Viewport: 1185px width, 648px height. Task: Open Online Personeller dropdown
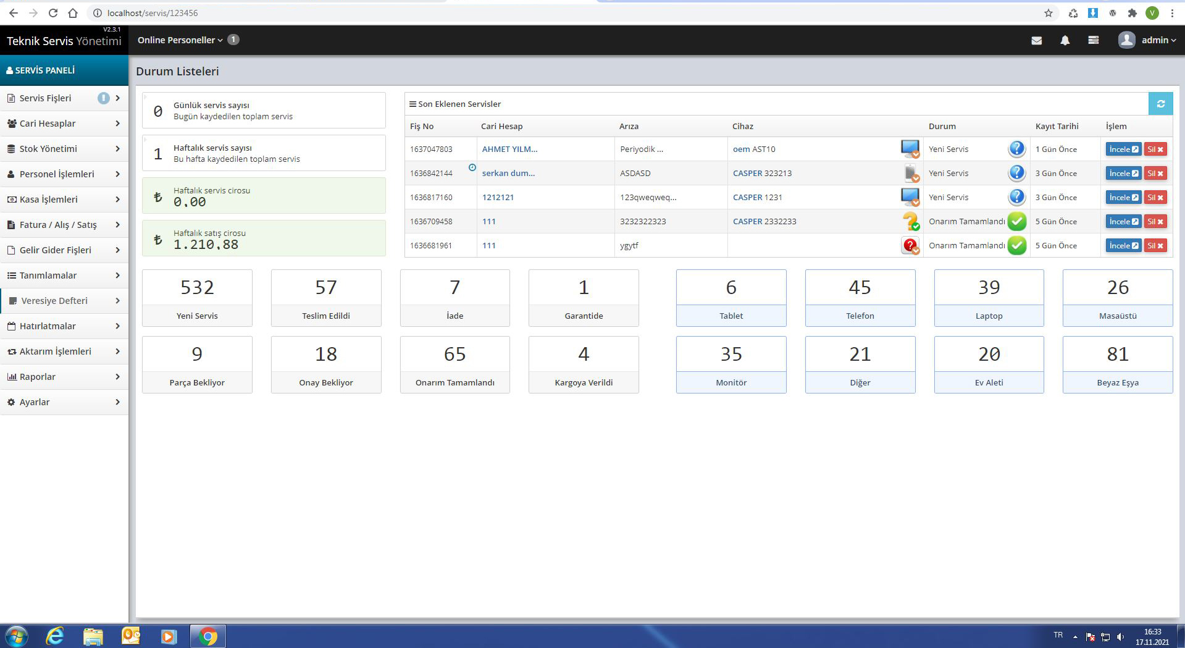[x=180, y=40]
